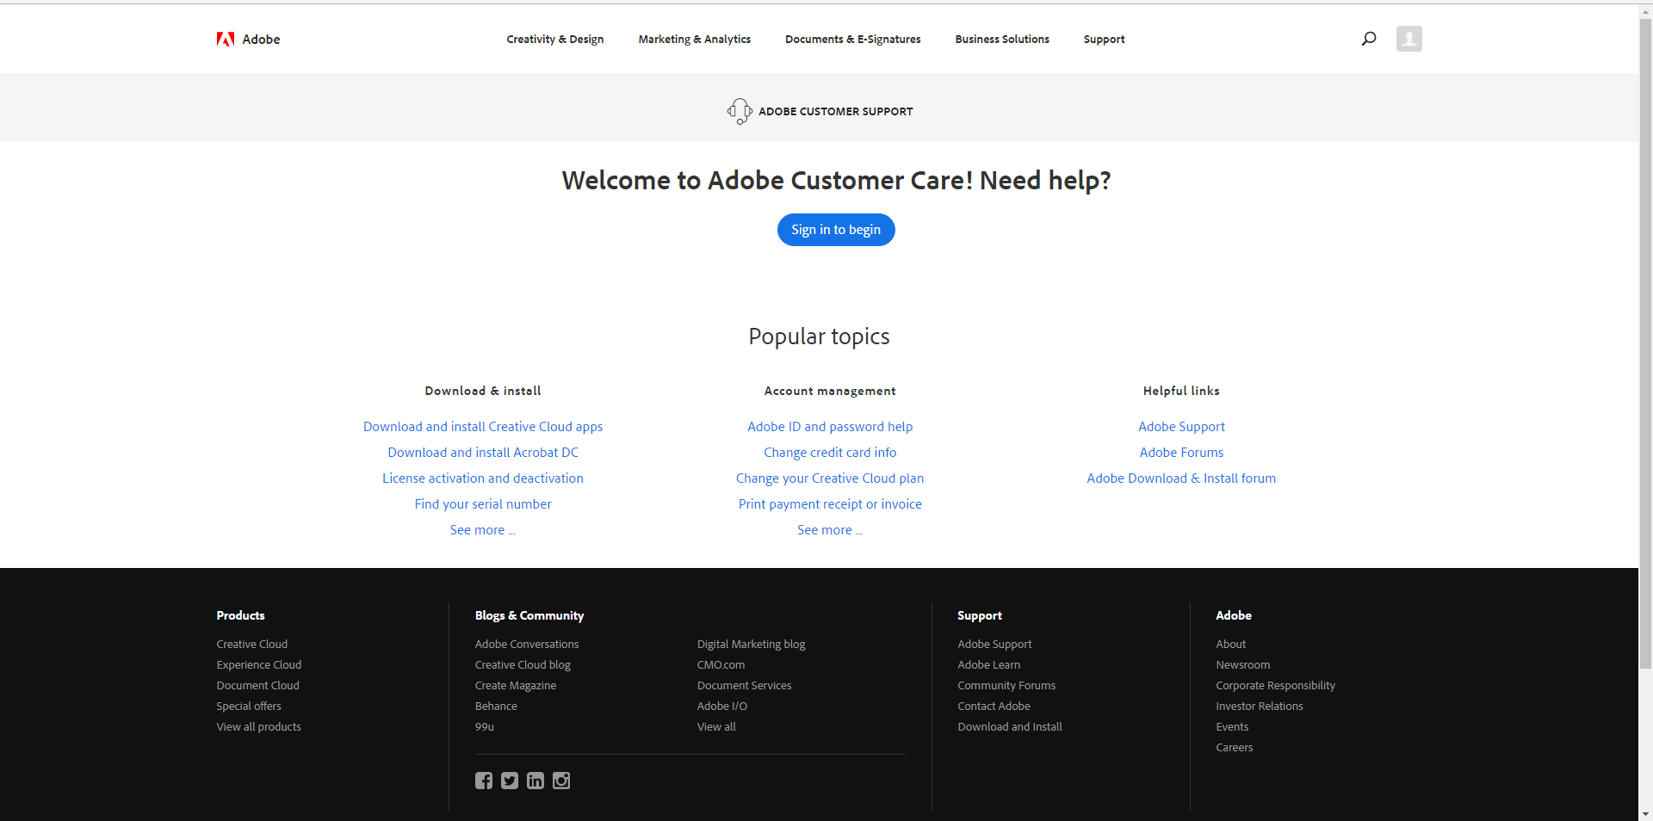Click the scrollbar up arrow
1653x821 pixels.
tap(1645, 11)
